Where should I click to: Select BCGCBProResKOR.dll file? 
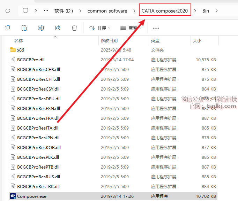click(x=39, y=147)
